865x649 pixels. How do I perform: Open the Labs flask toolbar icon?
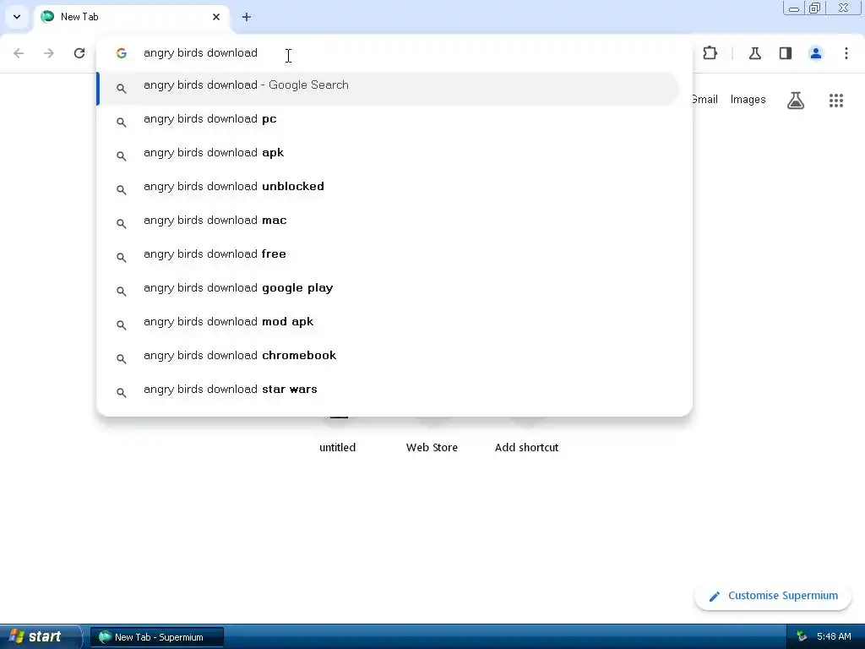click(x=754, y=53)
